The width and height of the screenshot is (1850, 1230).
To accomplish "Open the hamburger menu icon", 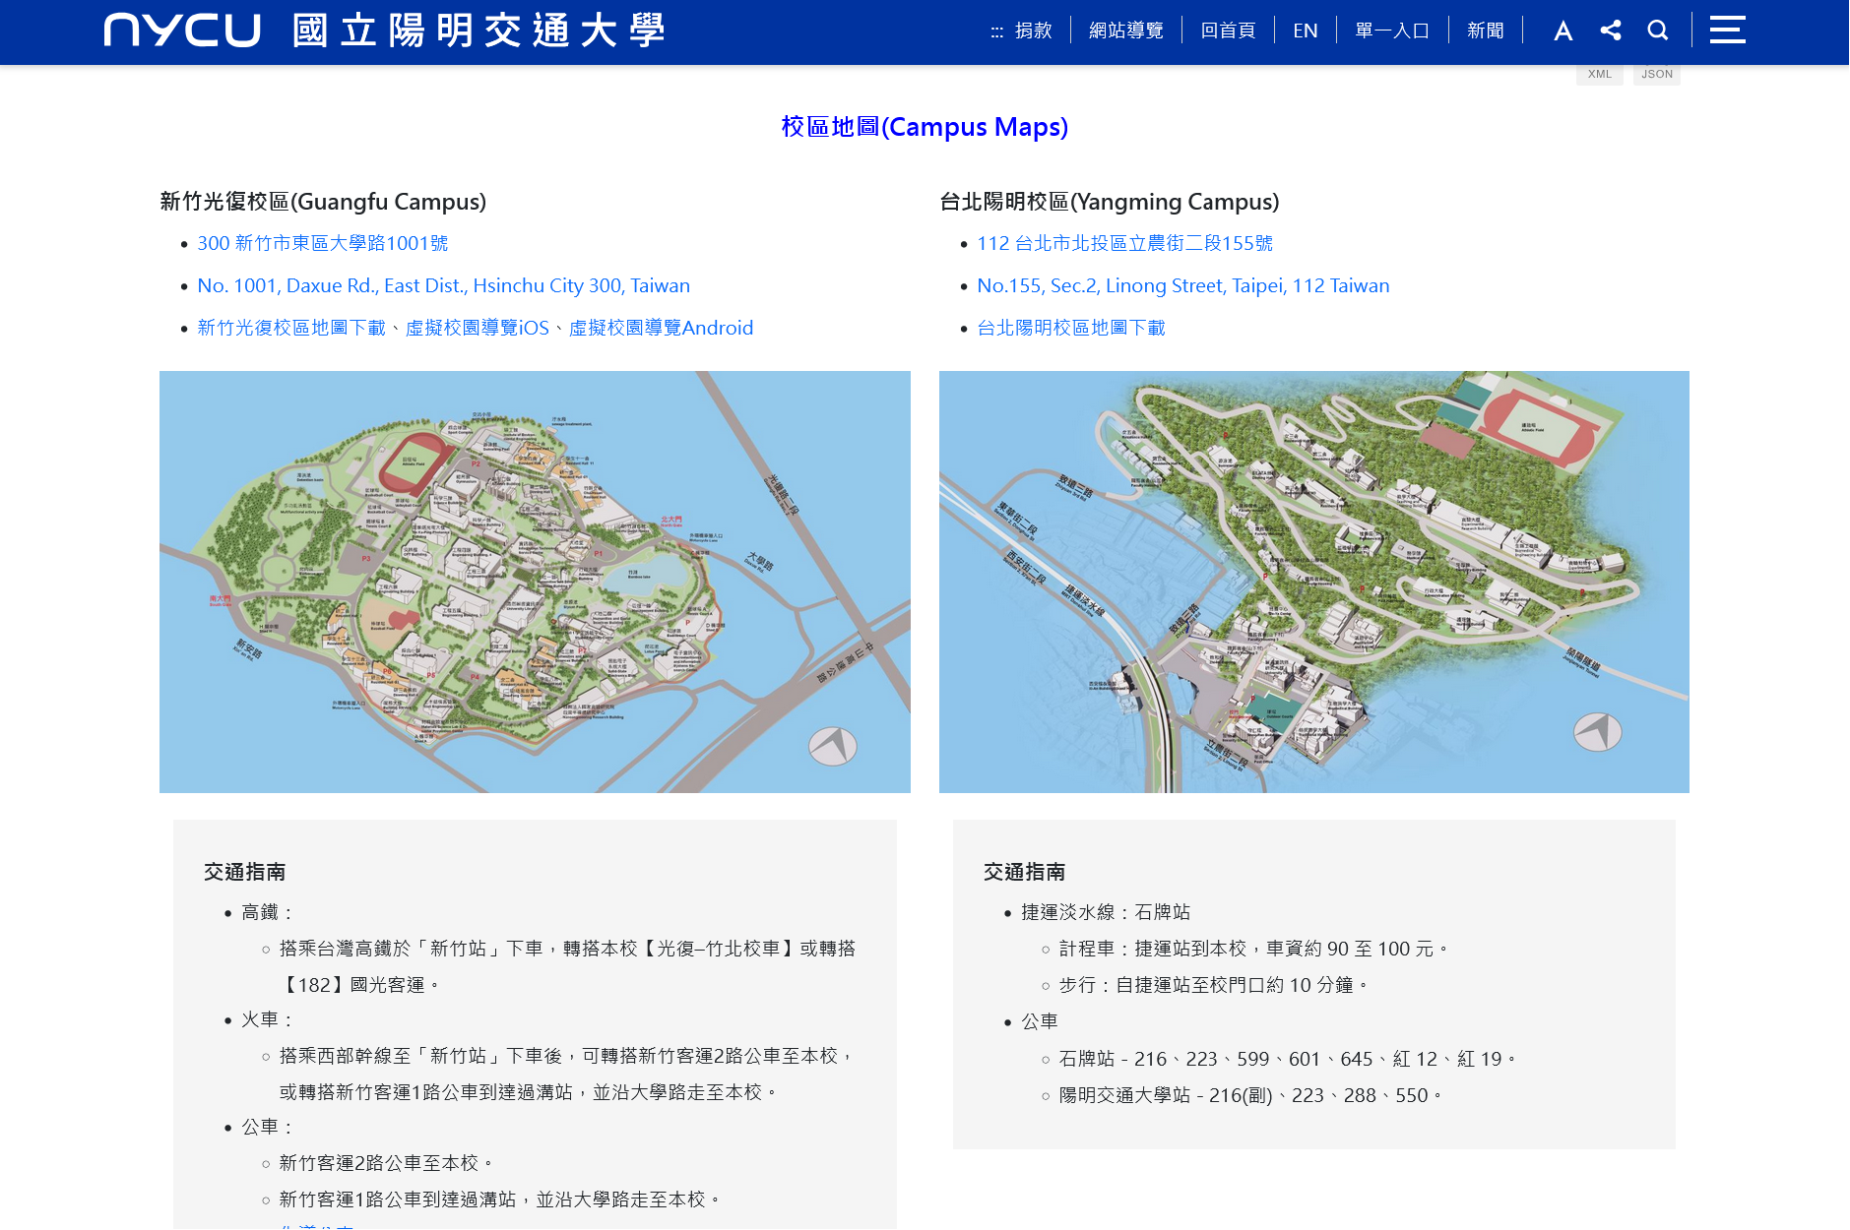I will click(x=1727, y=31).
